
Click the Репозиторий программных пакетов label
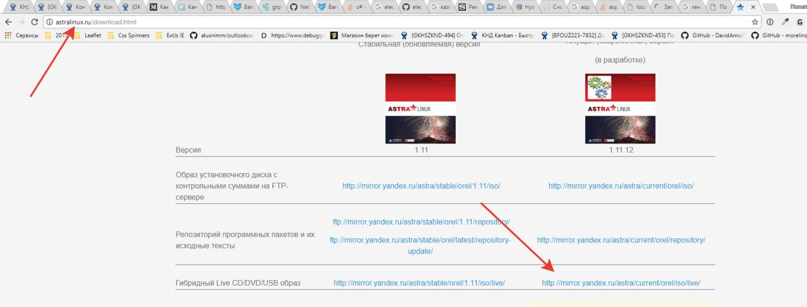pyautogui.click(x=245, y=240)
